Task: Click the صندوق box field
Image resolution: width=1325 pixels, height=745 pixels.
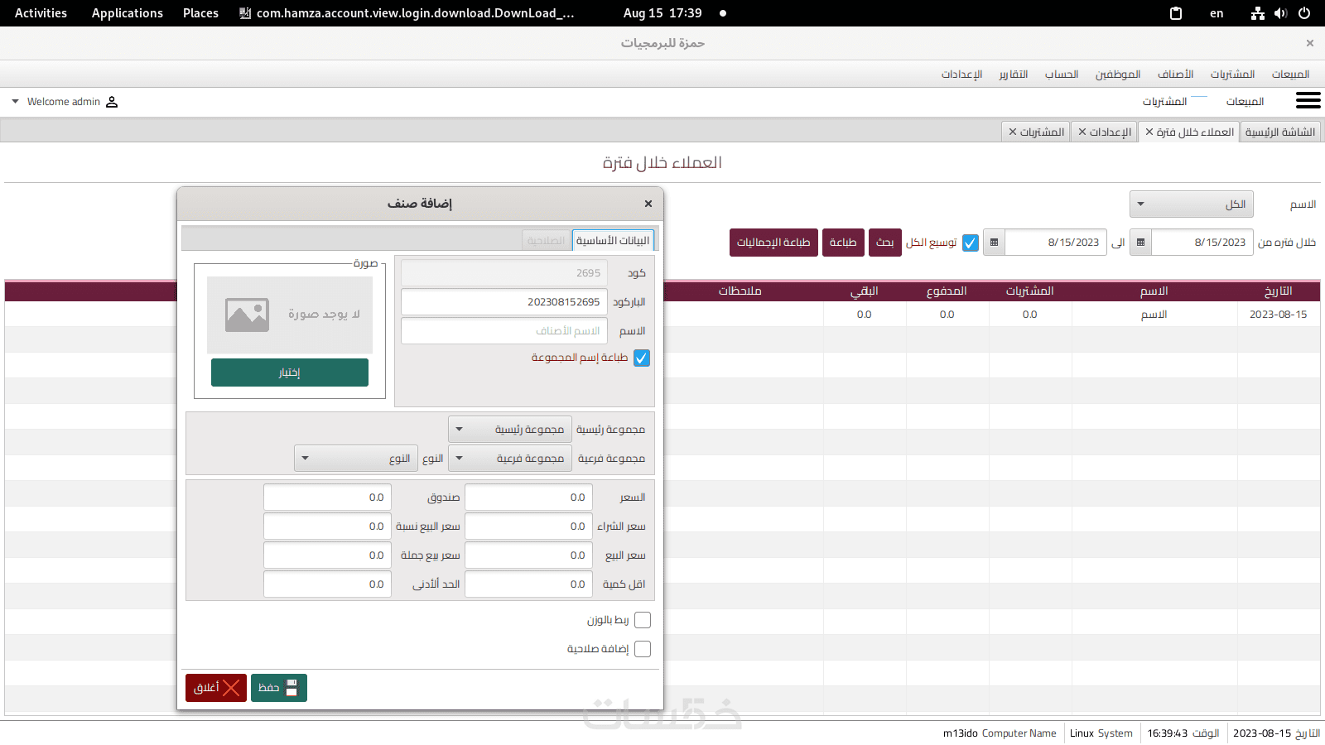Action: pos(328,497)
